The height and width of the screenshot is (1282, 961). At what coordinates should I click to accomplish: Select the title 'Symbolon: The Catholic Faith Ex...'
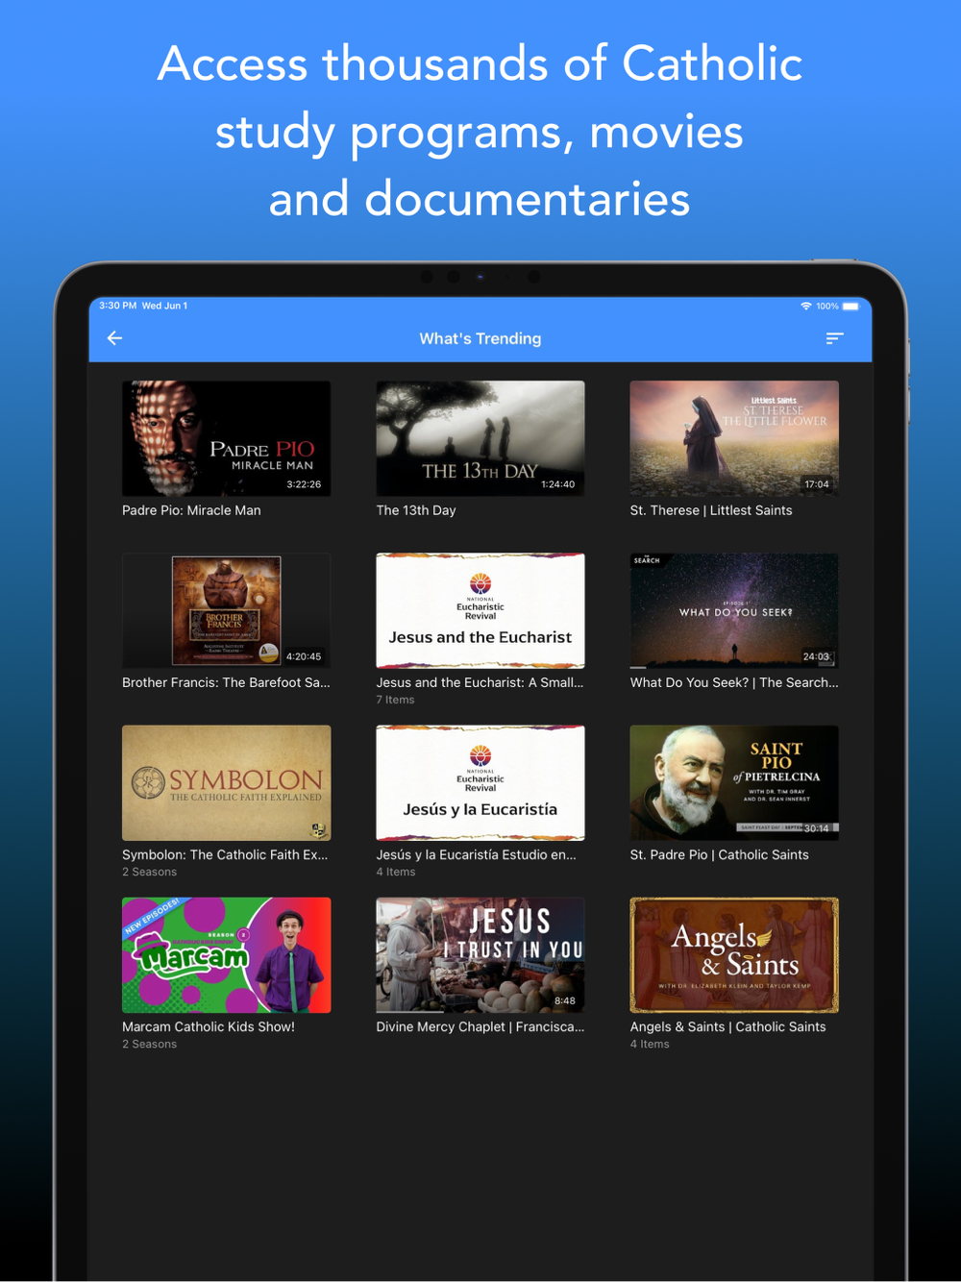point(225,854)
